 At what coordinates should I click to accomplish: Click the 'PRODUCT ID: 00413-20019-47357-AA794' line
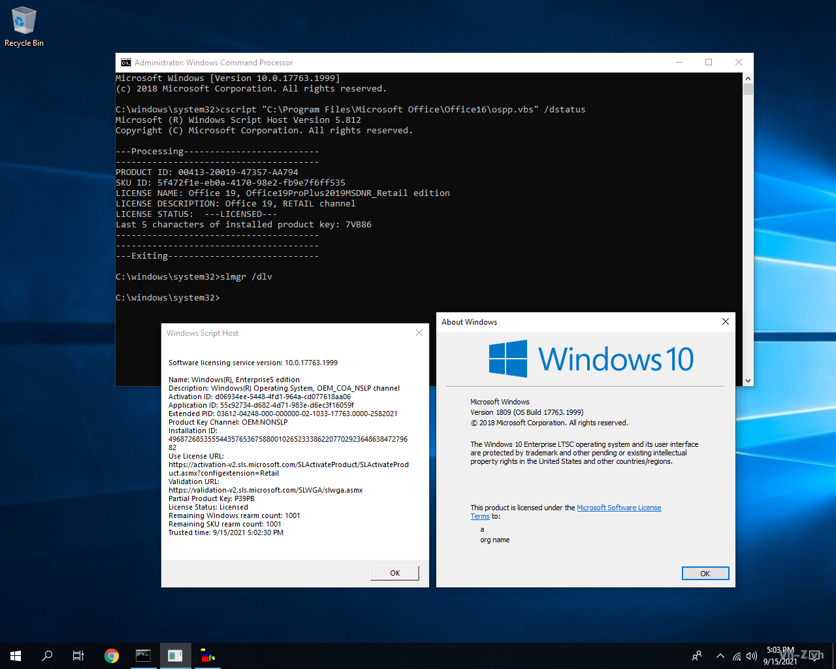(x=207, y=172)
